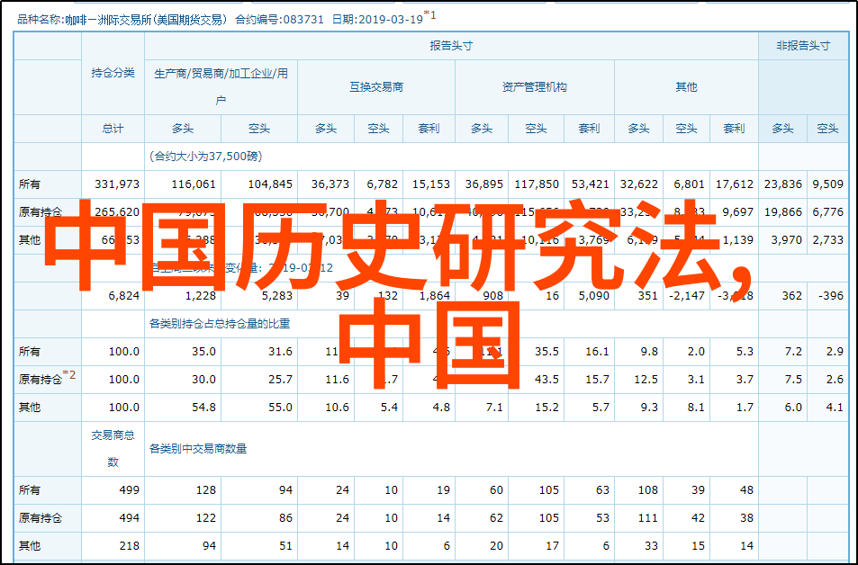
Task: Select the 报告头寸 header cell
Action: [450, 45]
